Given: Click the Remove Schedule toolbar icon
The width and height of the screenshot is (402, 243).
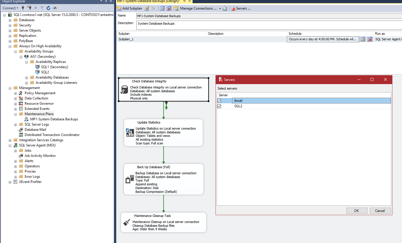Looking at the screenshot, I should pos(169,8).
